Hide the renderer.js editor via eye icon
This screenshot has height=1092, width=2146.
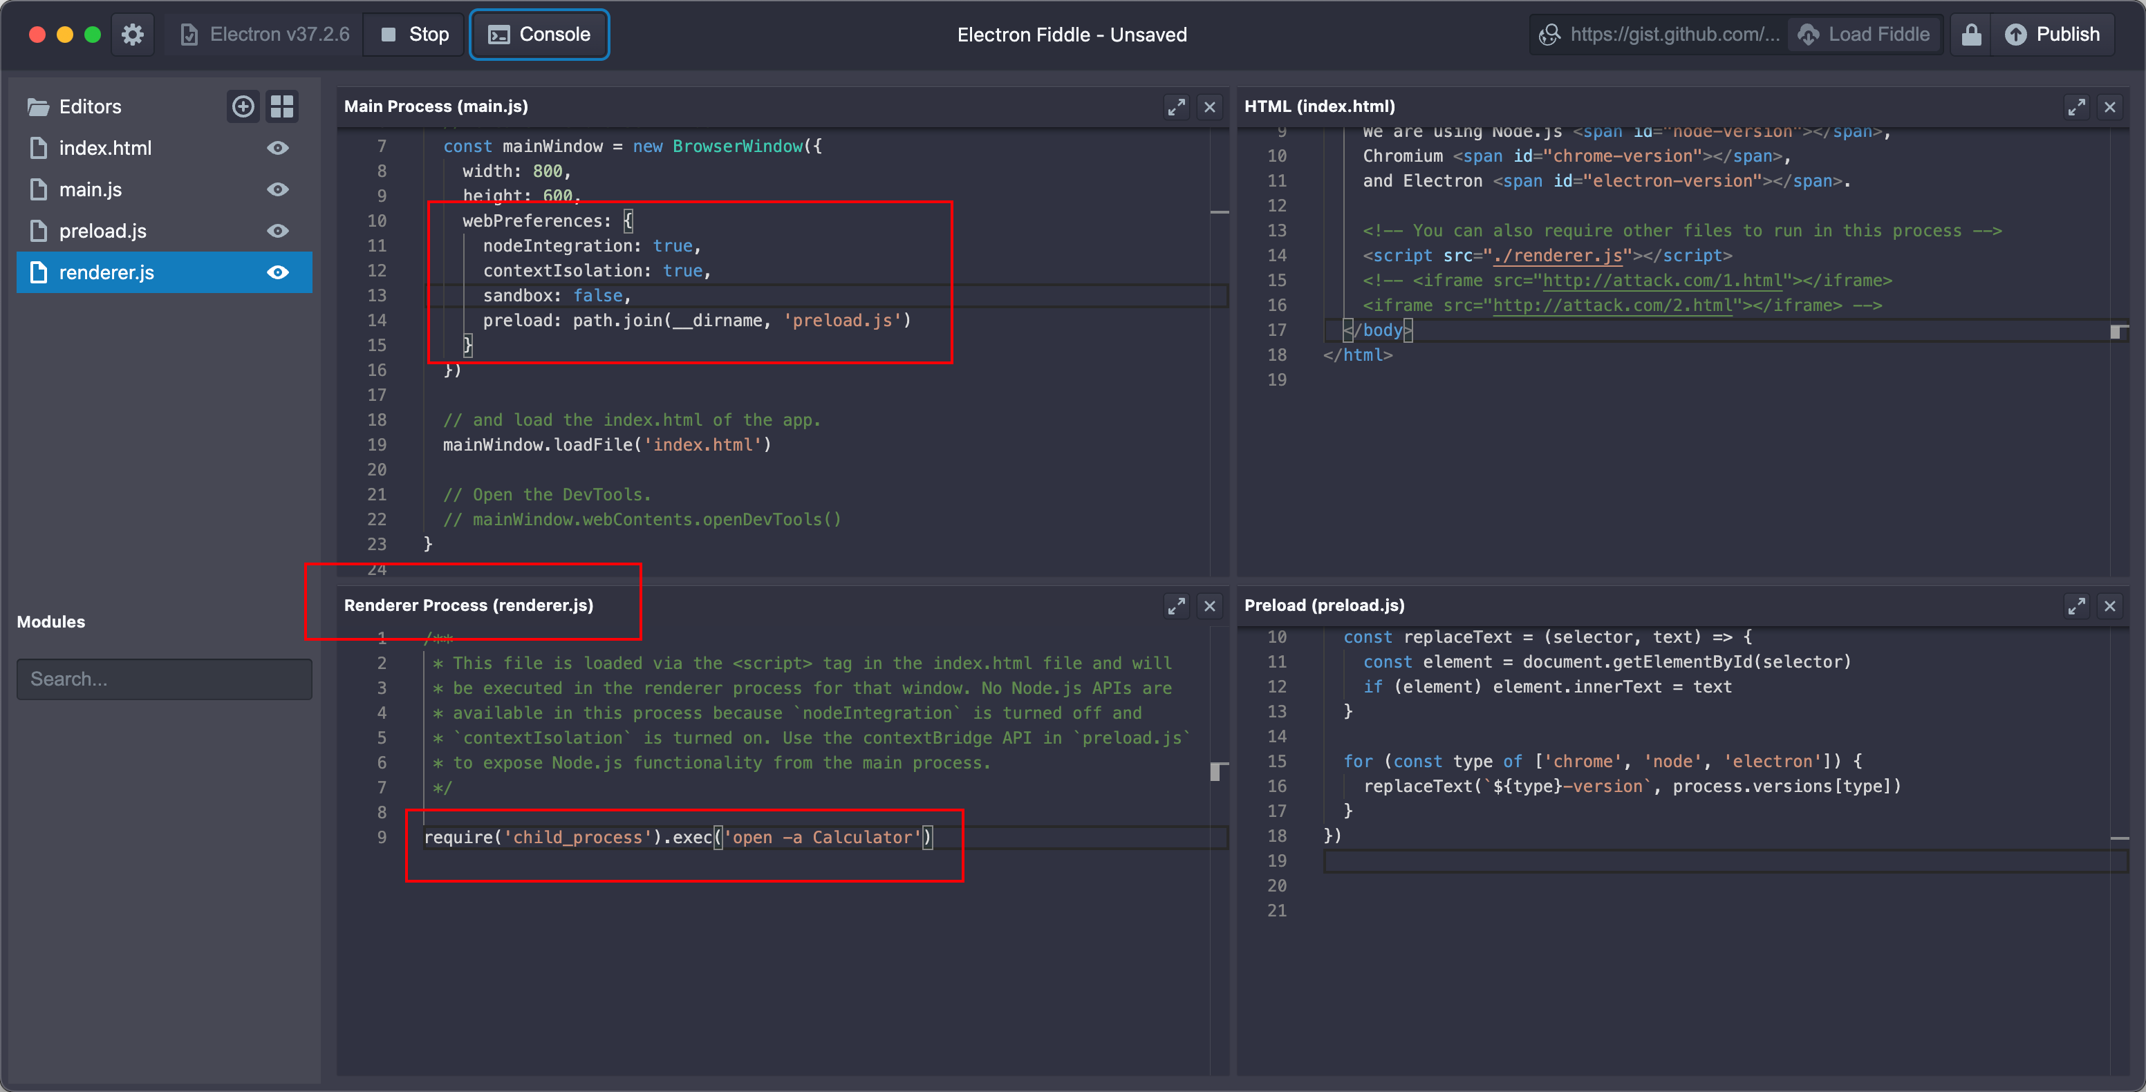pos(277,272)
